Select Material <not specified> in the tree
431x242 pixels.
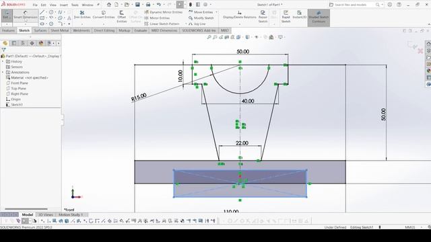[x=27, y=78]
